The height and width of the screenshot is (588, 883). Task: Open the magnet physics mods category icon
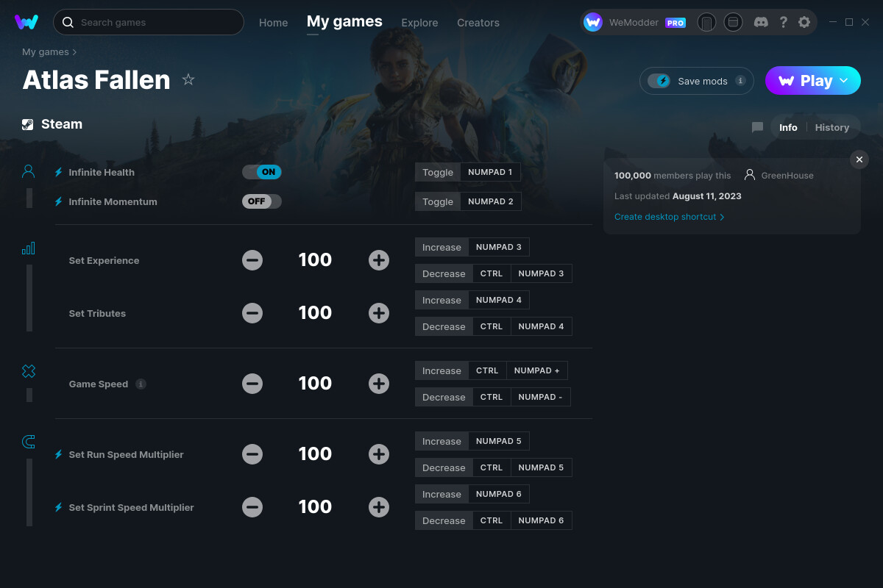[28, 441]
